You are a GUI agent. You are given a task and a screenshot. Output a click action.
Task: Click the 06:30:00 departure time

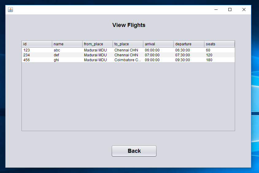pos(189,50)
